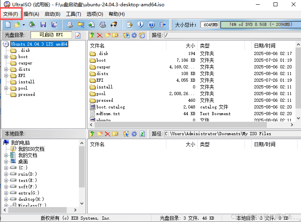Open the dropdown arrow beside Open icon
The width and height of the screenshot is (301, 222).
point(24,25)
